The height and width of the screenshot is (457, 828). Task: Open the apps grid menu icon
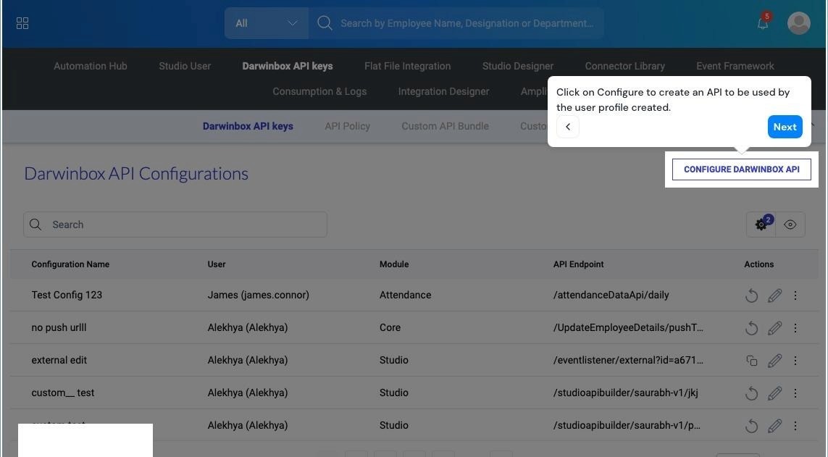22,23
